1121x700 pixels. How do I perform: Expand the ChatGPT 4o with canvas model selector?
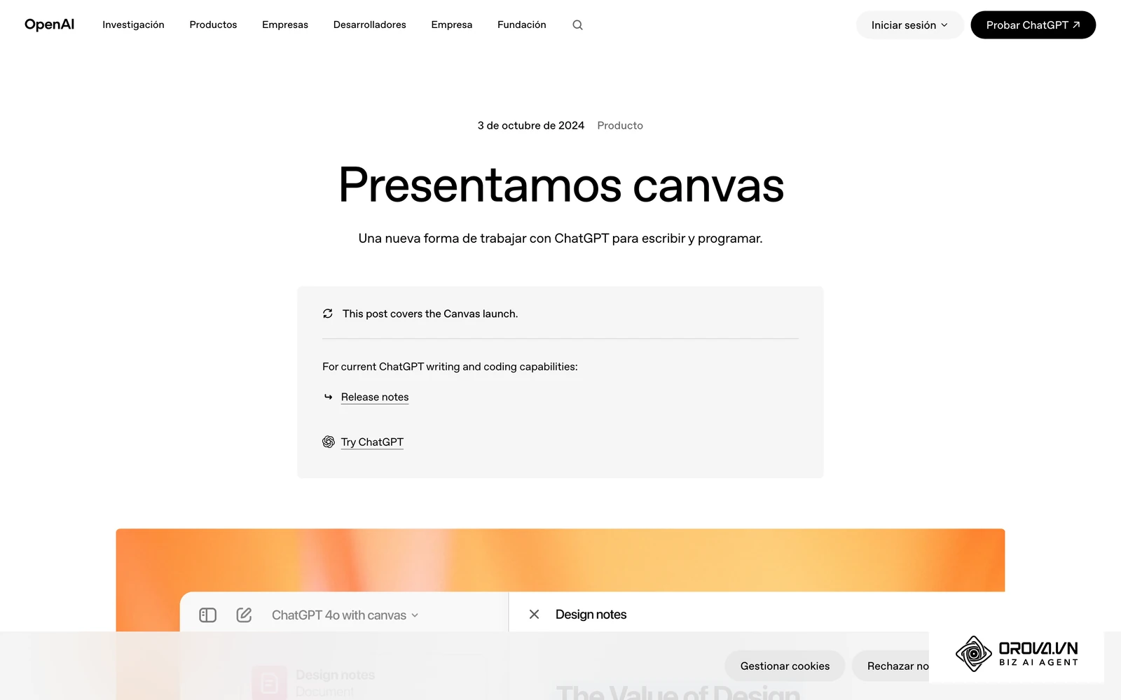tap(345, 615)
